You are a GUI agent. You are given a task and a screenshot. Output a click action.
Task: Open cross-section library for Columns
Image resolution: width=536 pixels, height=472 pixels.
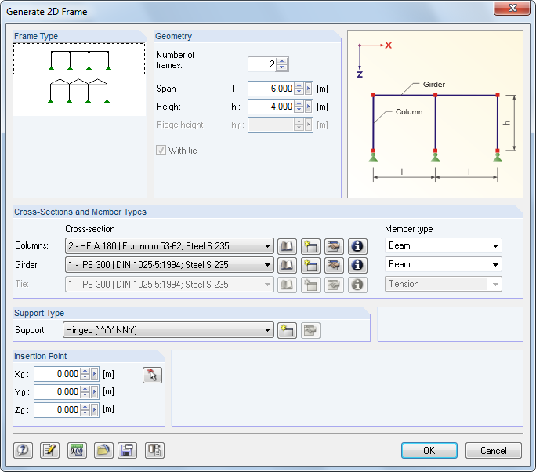287,246
